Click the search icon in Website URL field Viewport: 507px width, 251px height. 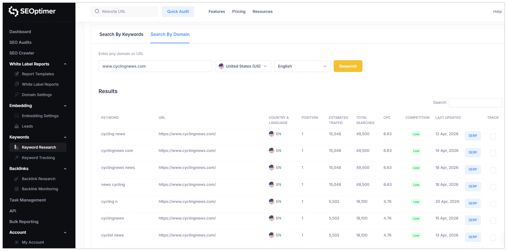[x=97, y=11]
